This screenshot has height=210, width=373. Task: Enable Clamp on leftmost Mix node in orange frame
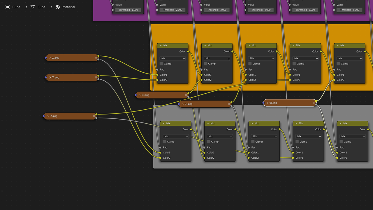(x=161, y=64)
